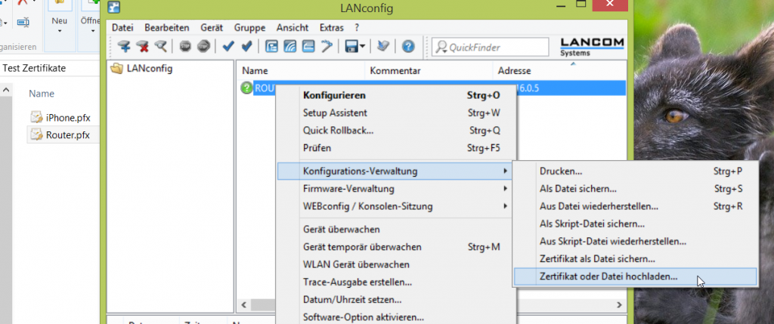Screen dimensions: 774x324
Task: Click the second blue checkmark toolbar icon
Action: [x=247, y=47]
